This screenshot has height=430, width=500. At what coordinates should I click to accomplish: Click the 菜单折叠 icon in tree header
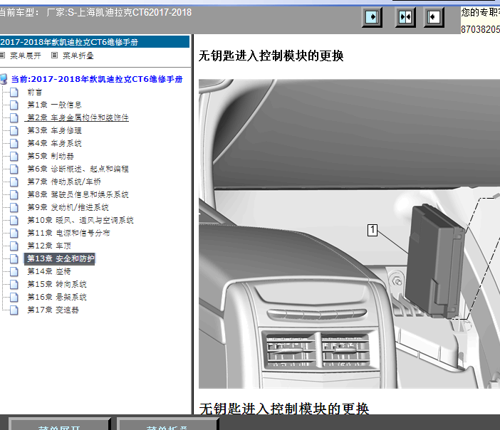pos(55,56)
